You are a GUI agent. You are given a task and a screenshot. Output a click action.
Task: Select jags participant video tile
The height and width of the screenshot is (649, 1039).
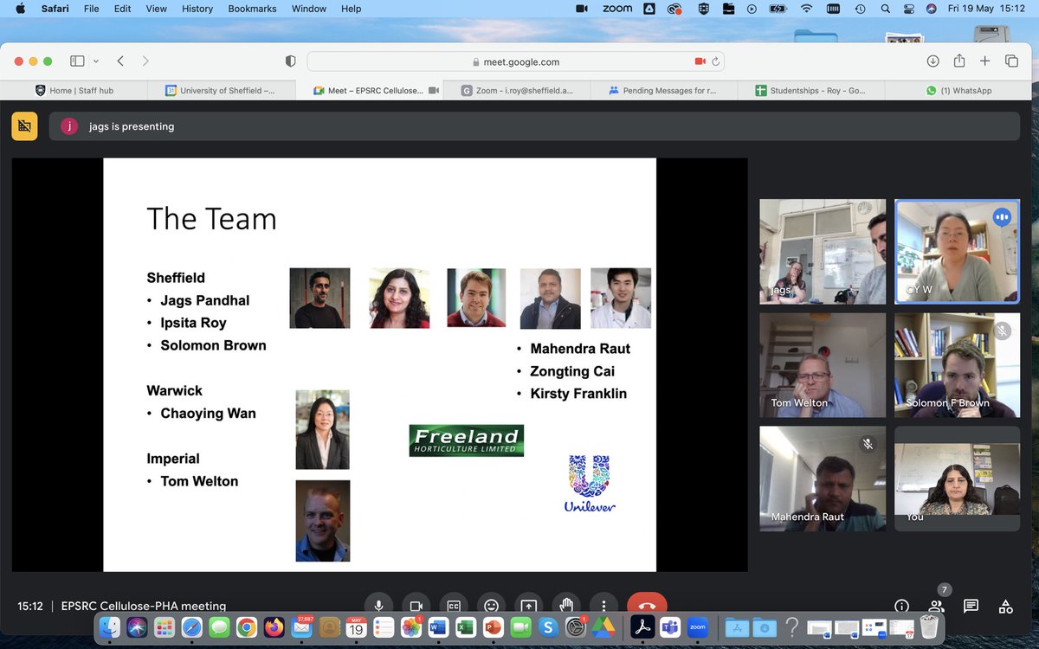[x=823, y=252]
